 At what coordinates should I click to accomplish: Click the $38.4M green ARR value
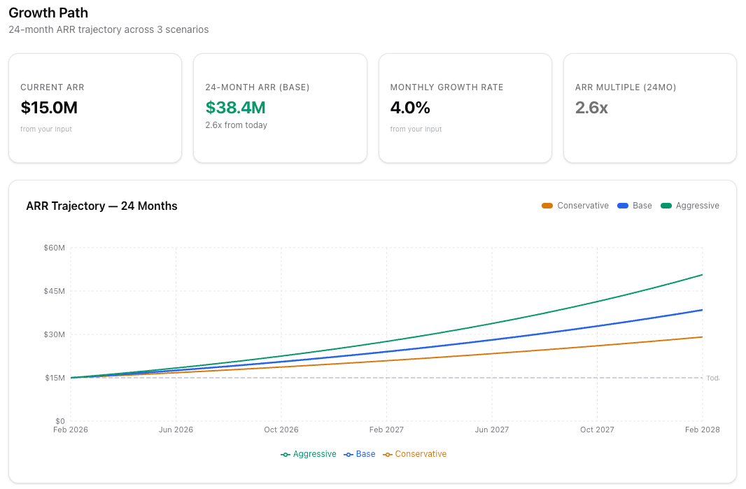click(235, 108)
